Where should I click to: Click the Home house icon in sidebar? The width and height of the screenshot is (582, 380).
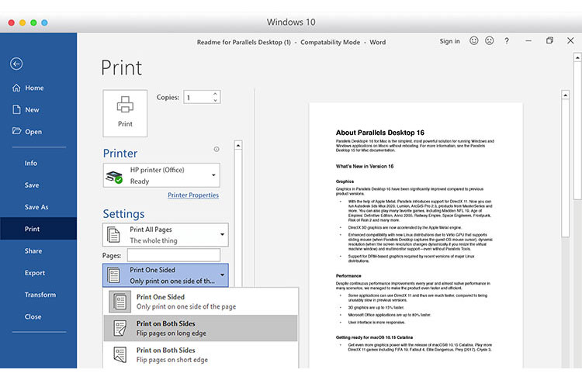16,88
